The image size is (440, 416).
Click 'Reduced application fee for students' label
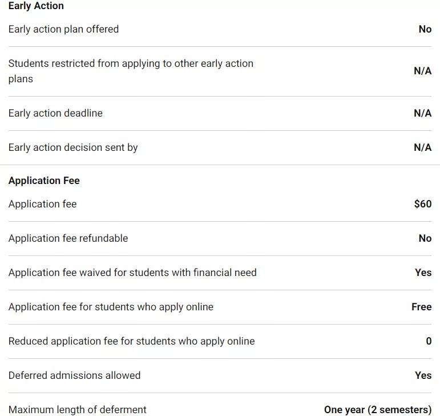click(131, 341)
